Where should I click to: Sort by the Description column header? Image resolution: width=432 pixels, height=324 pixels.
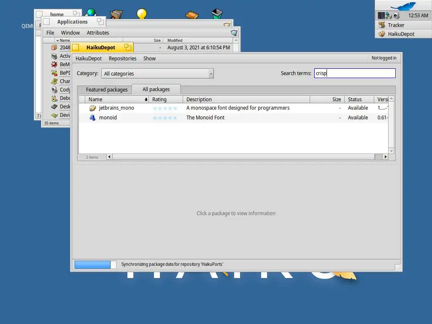(x=246, y=100)
